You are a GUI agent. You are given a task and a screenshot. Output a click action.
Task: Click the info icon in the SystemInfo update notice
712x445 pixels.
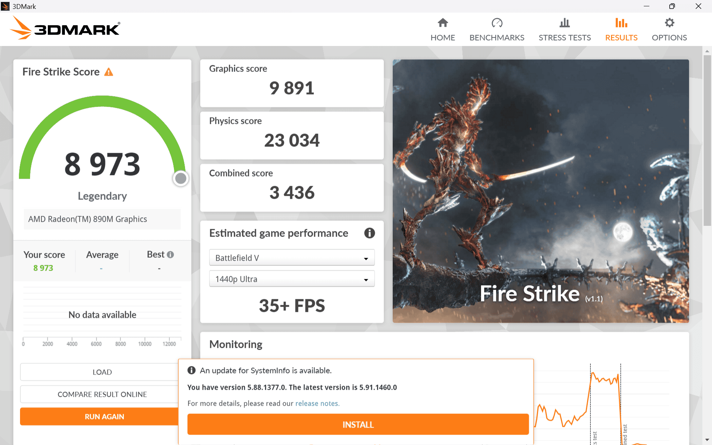(192, 370)
